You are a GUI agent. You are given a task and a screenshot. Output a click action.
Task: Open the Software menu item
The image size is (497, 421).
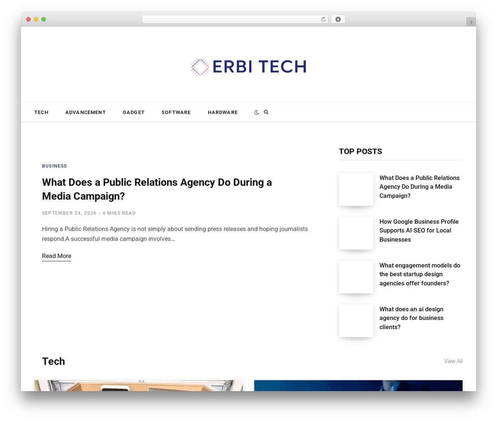click(176, 112)
